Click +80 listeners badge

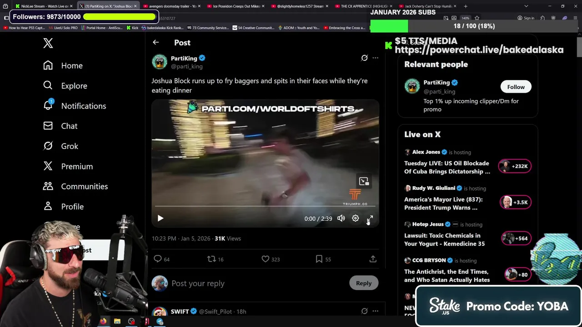518,274
